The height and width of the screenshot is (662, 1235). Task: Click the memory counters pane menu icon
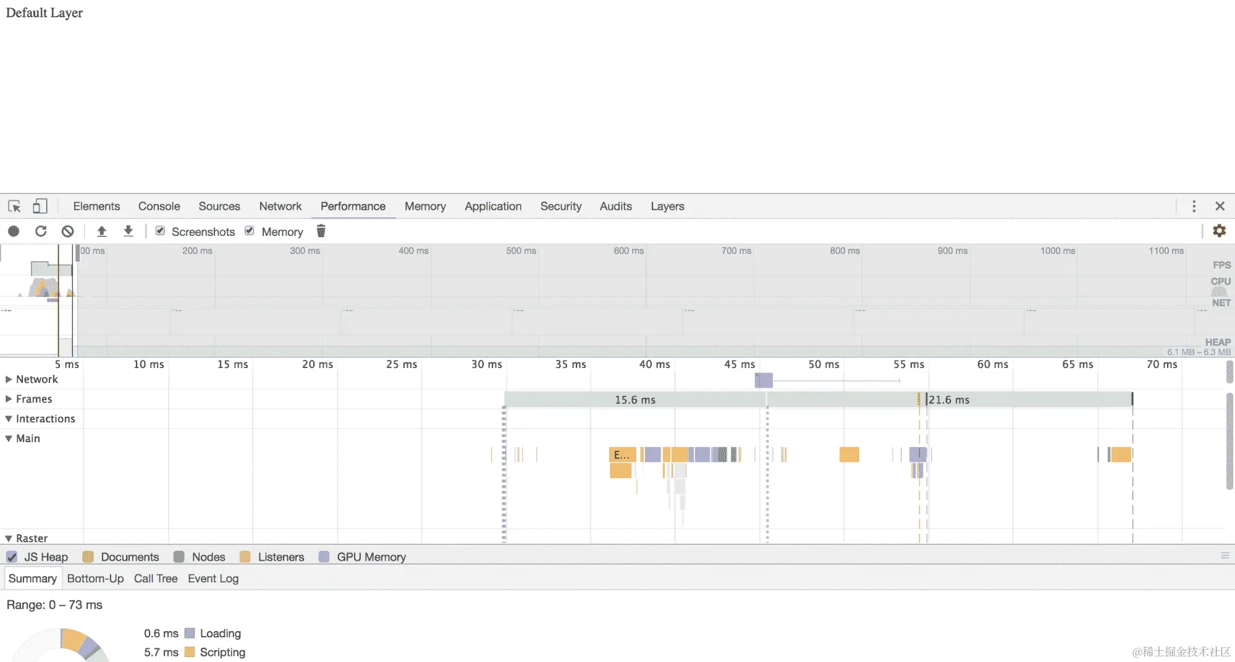pyautogui.click(x=1225, y=556)
